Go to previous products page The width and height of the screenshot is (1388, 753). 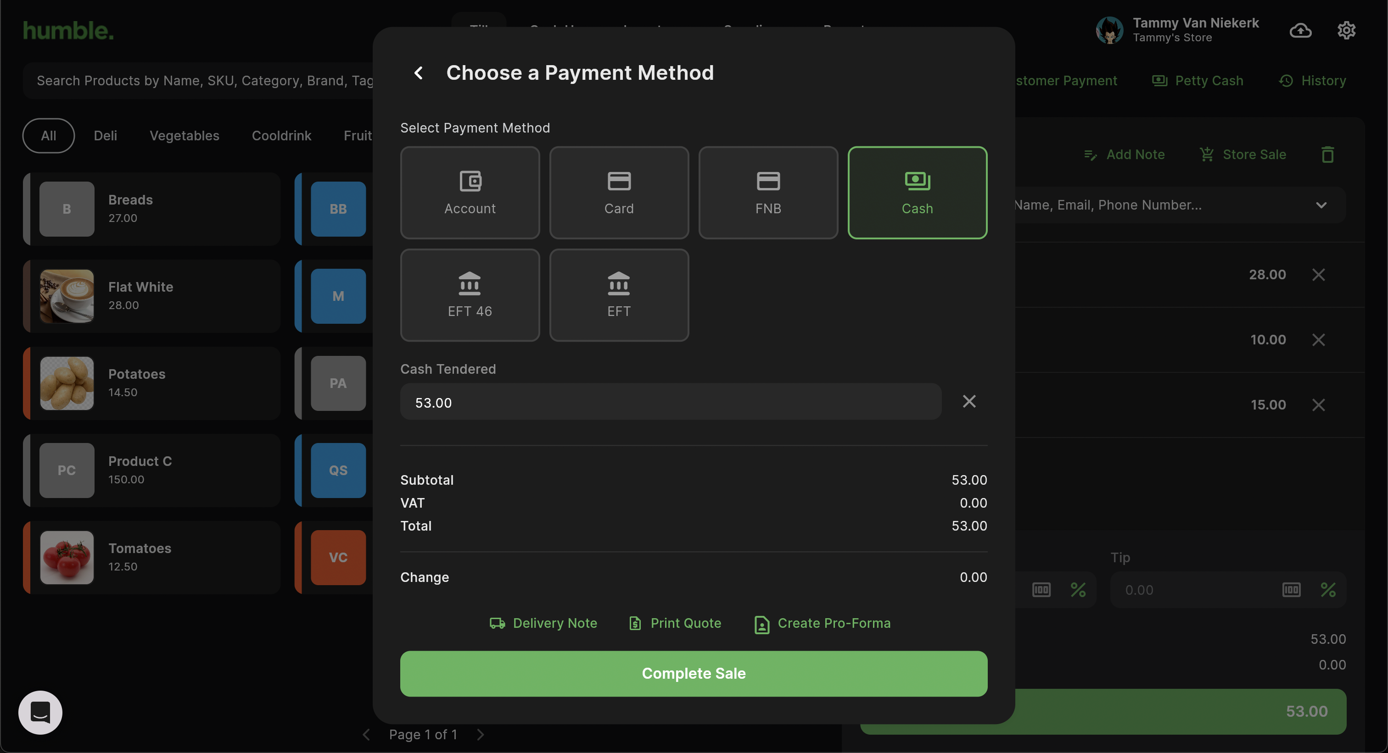366,735
